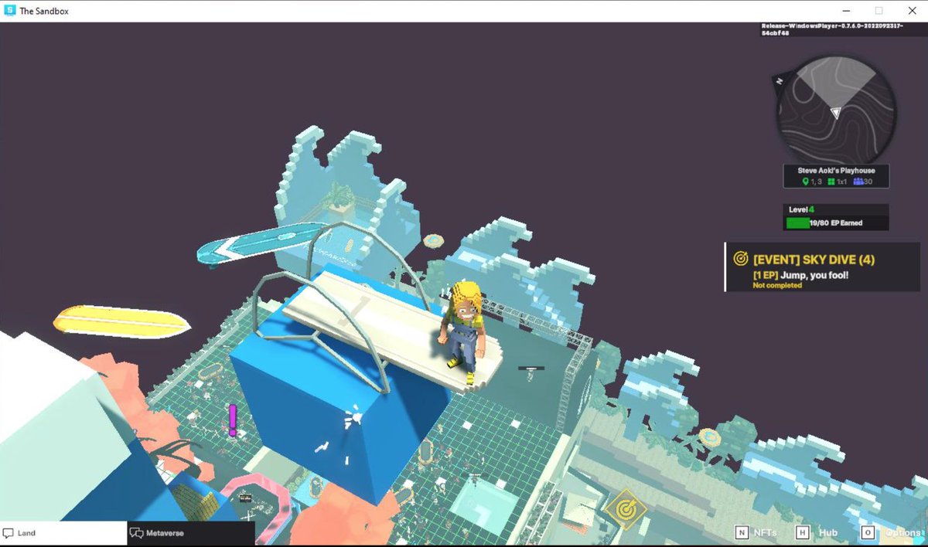Screen dimensions: 928x547
Task: Open the Land chat tab
Action: click(63, 533)
